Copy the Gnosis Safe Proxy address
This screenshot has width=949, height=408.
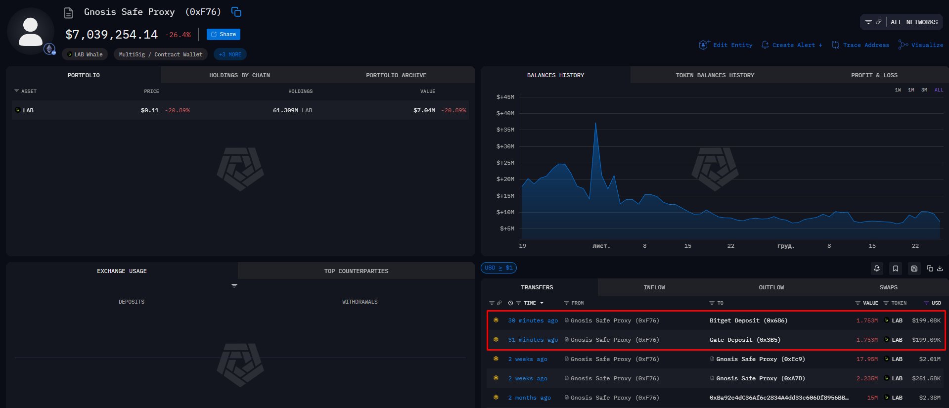(236, 12)
